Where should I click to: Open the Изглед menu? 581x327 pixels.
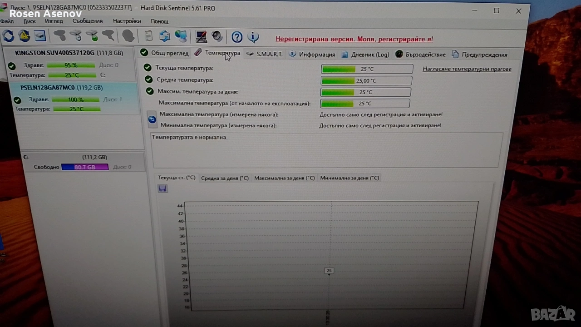[x=54, y=21]
